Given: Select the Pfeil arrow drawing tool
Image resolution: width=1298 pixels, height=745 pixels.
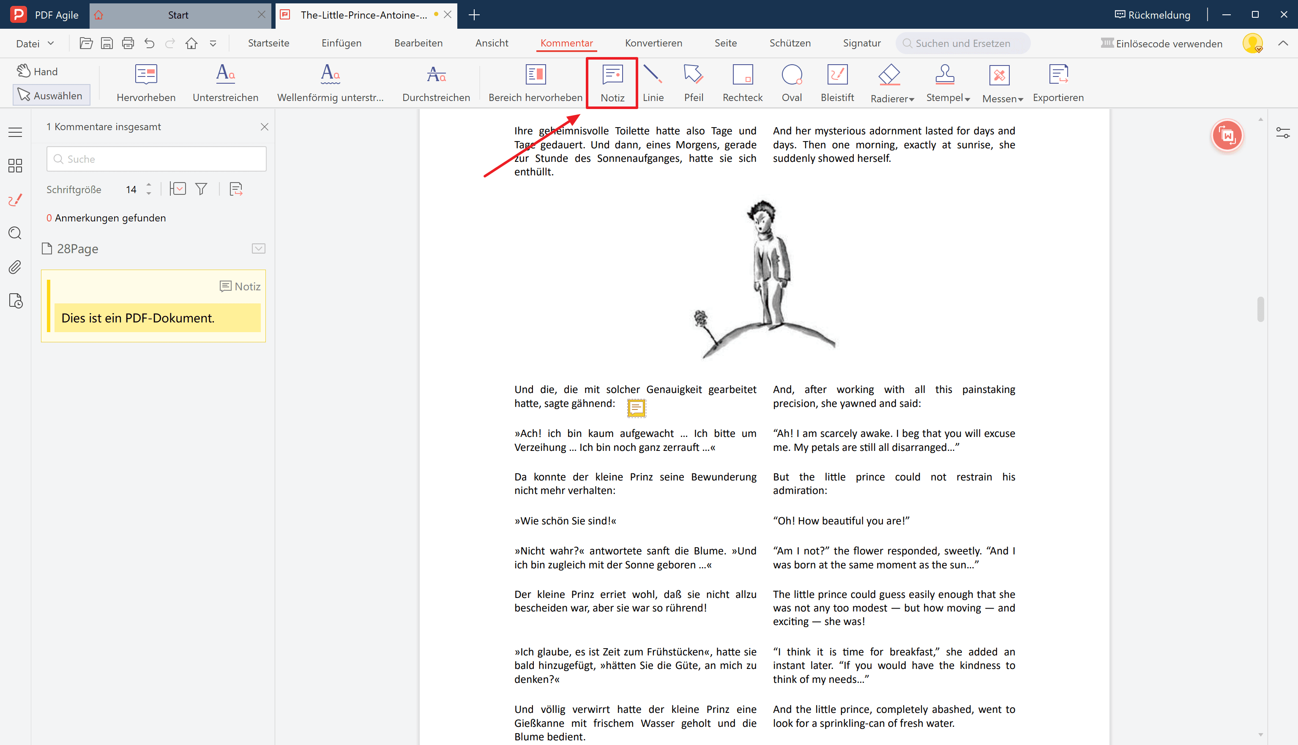Looking at the screenshot, I should tap(693, 82).
